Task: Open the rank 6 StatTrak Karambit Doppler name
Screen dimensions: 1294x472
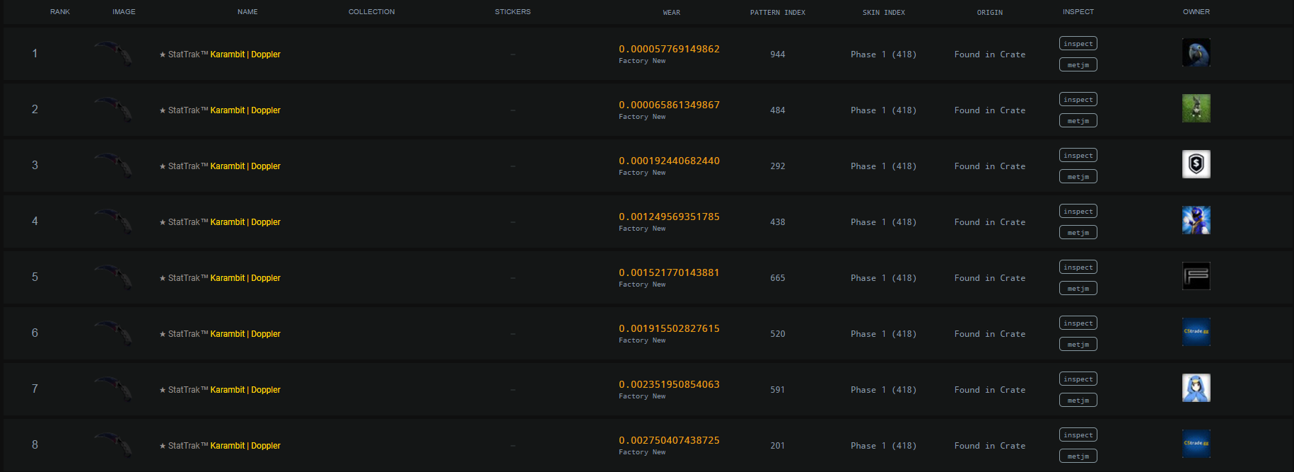Action: coord(220,334)
